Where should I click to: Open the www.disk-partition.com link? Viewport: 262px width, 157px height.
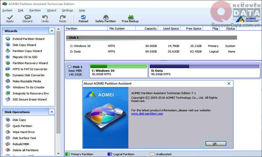pos(147,113)
